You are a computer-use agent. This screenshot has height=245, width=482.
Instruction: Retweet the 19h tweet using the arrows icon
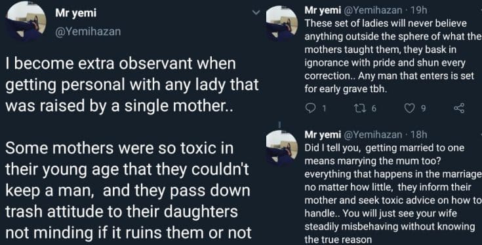tap(359, 108)
